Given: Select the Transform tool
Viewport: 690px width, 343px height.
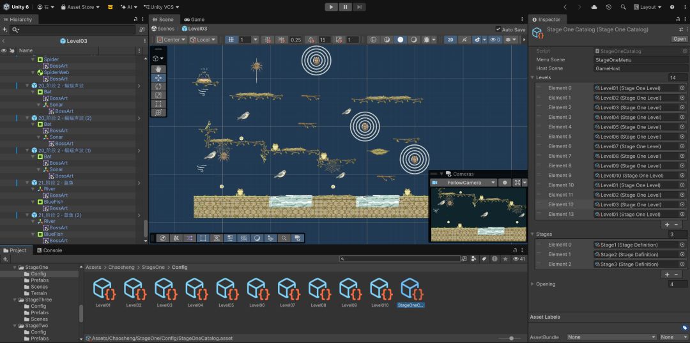Looking at the screenshot, I should [x=158, y=112].
